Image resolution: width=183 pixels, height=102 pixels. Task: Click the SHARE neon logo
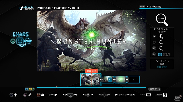pyautogui.click(x=21, y=34)
